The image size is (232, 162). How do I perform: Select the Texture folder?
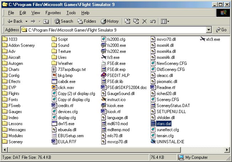pos(61,51)
